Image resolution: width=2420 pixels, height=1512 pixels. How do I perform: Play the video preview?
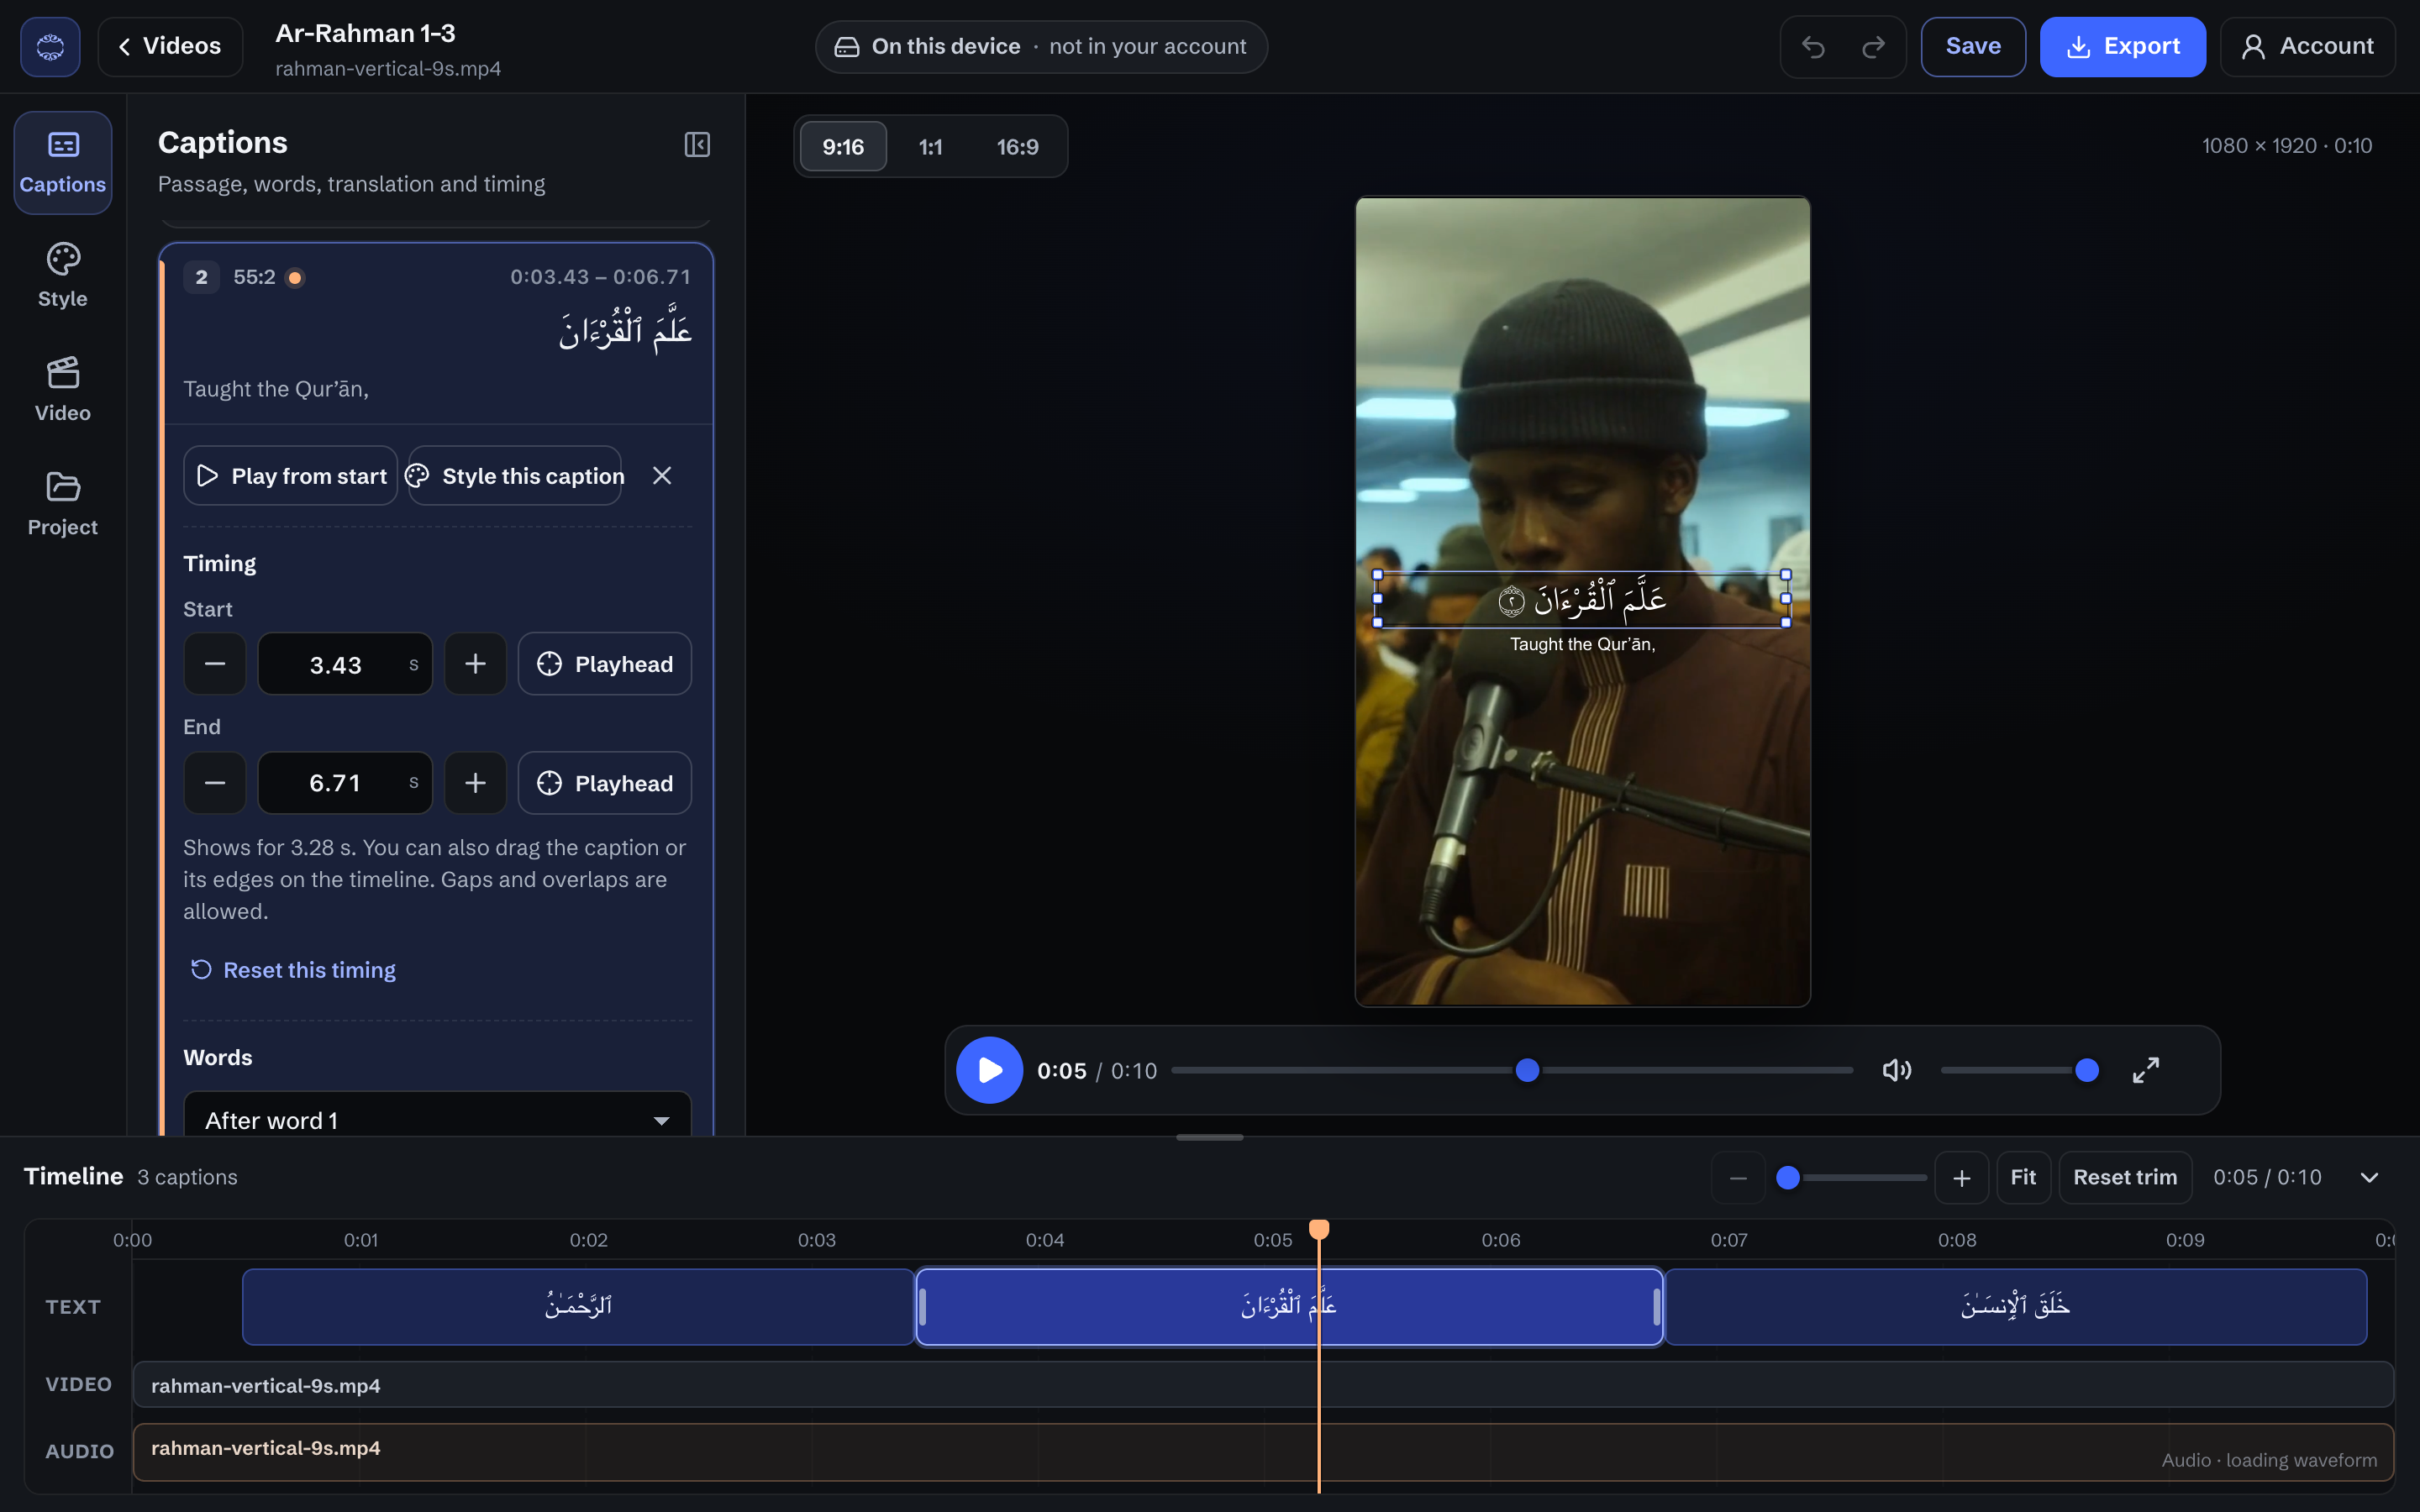989,1070
